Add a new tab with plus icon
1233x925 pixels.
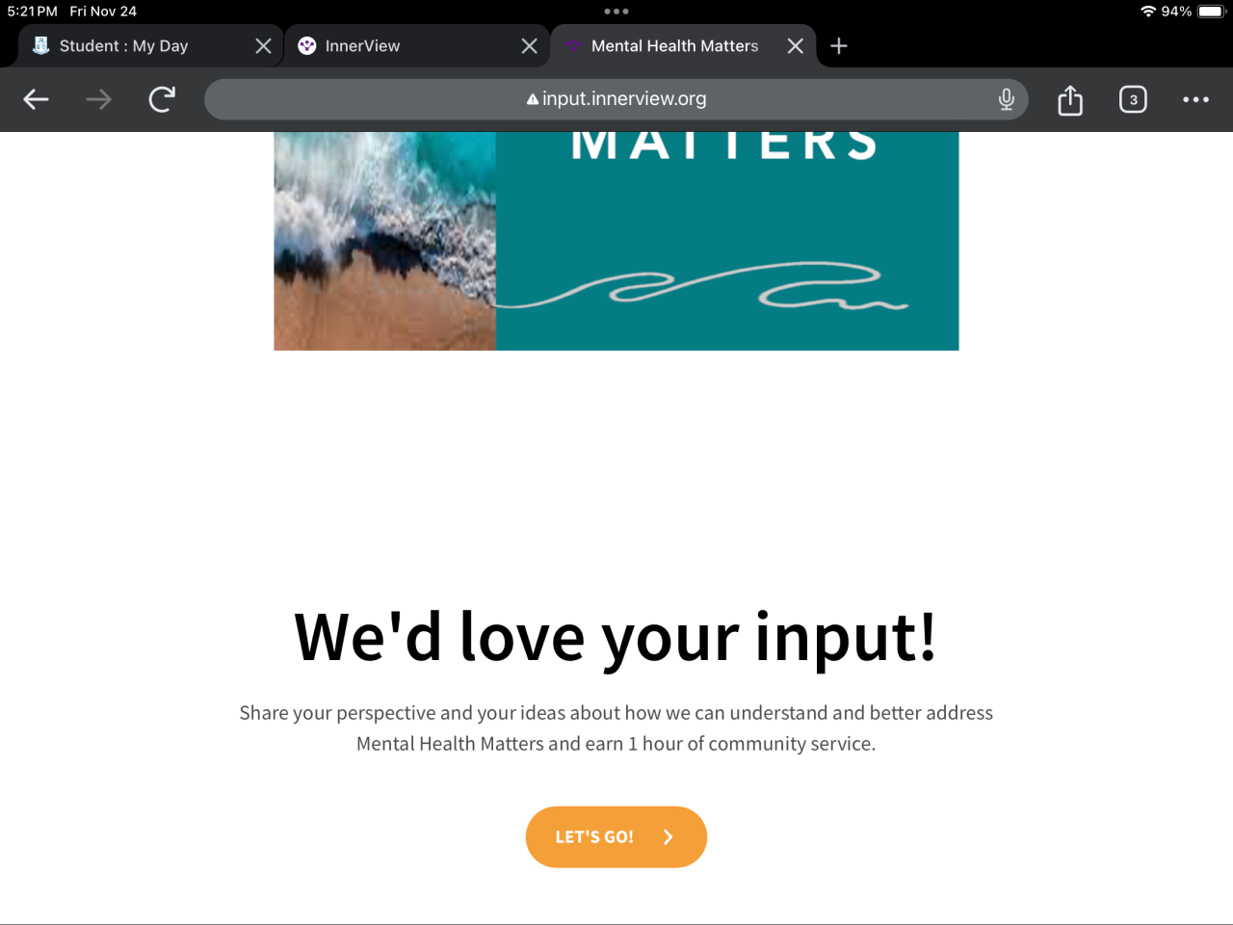tap(839, 46)
